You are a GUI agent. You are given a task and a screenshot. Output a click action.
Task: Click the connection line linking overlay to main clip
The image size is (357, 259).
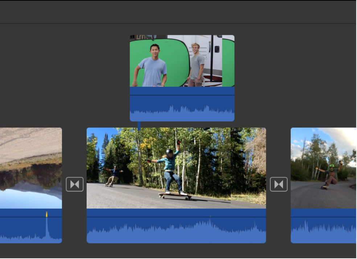pyautogui.click(x=139, y=124)
